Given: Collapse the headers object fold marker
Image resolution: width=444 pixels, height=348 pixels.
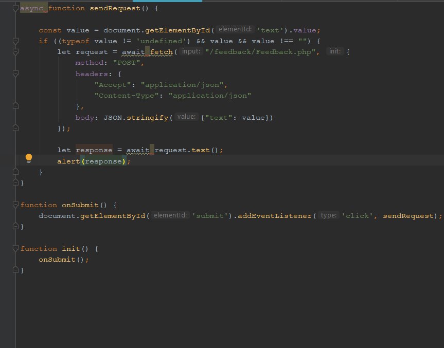Looking at the screenshot, I should 15,74.
